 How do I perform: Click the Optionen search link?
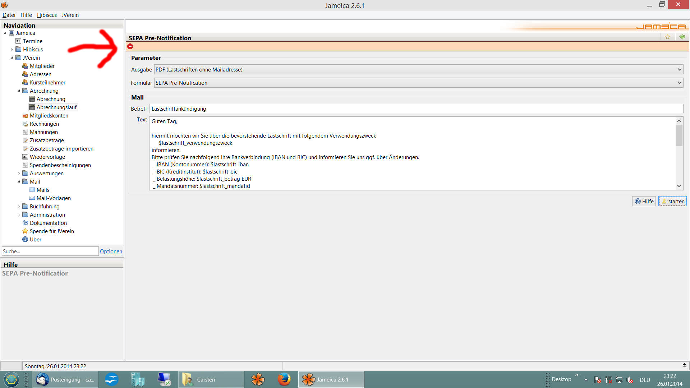coord(111,251)
